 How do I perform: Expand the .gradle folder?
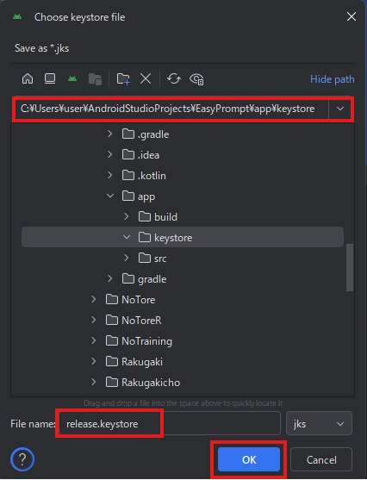(110, 134)
